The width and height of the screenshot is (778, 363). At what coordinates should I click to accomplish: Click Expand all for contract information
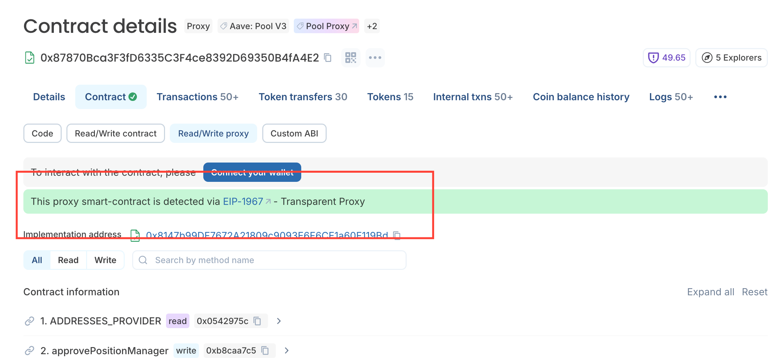pyautogui.click(x=710, y=292)
